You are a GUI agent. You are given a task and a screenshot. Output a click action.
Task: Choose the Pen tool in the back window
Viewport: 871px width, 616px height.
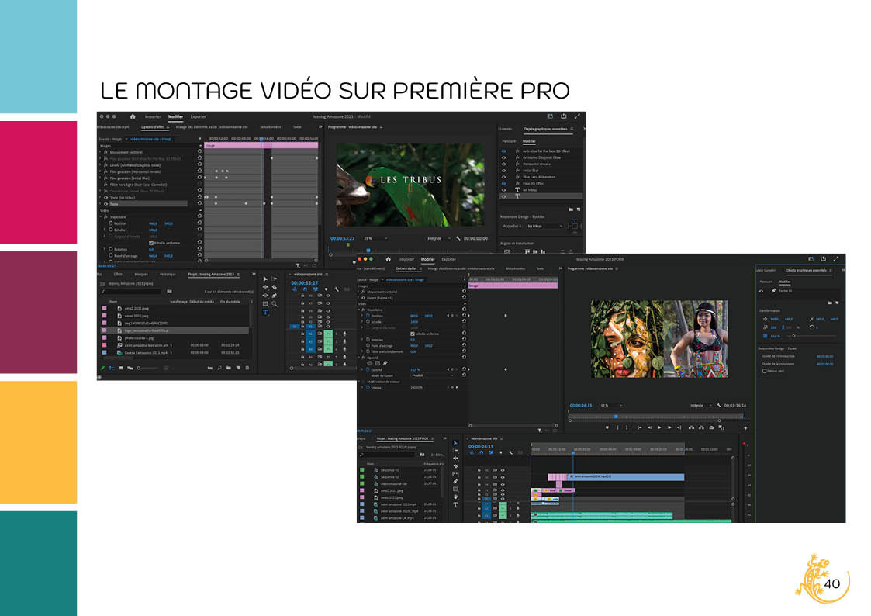tap(275, 296)
